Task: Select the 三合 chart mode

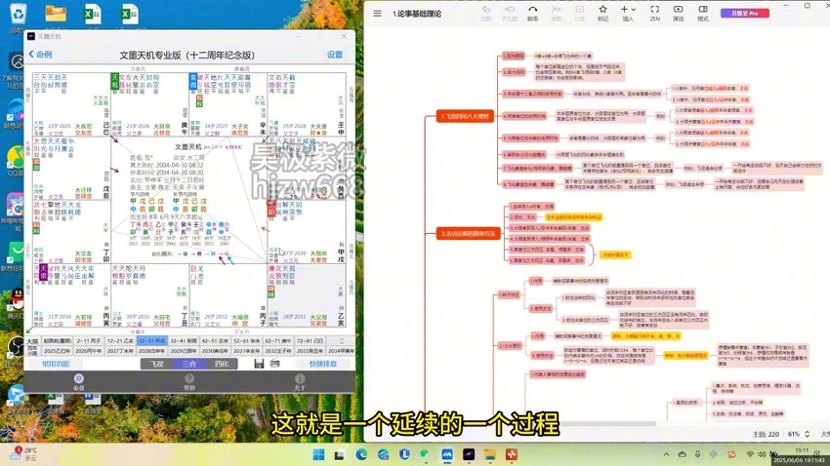Action: coord(188,364)
